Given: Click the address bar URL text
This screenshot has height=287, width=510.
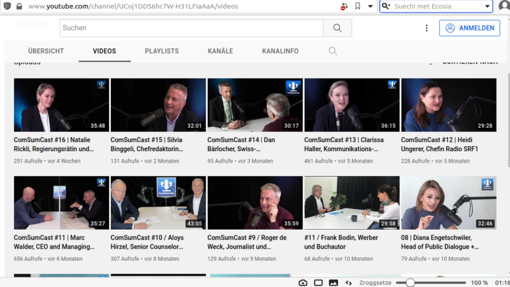Looking at the screenshot, I should coord(133,6).
